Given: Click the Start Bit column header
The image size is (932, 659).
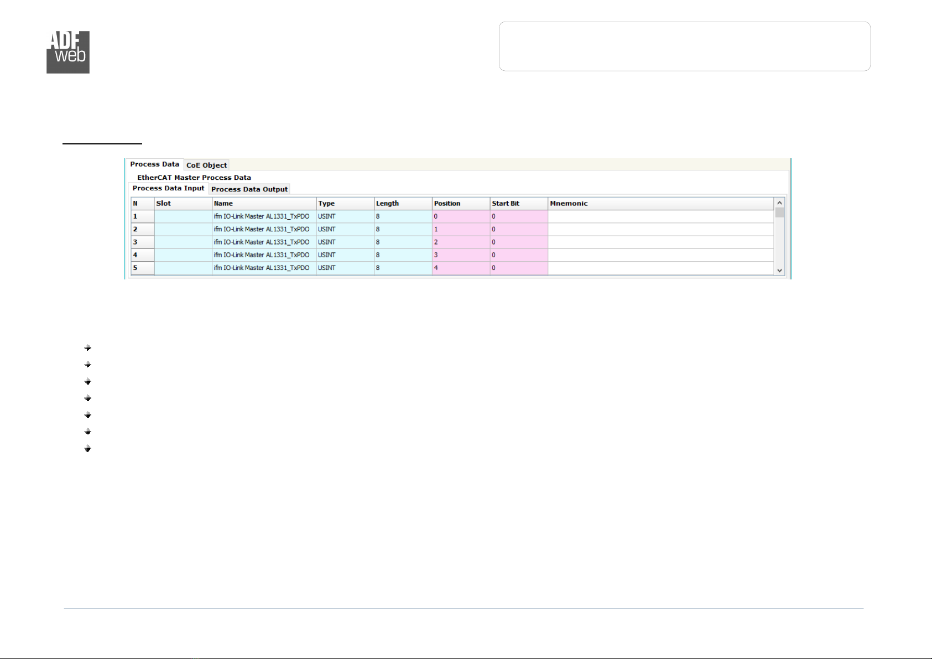Looking at the screenshot, I should click(519, 203).
